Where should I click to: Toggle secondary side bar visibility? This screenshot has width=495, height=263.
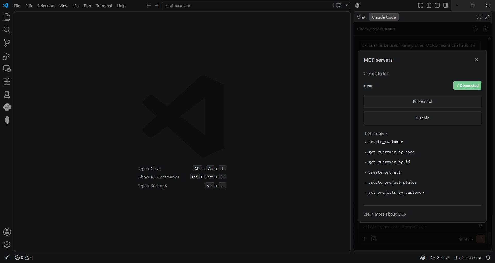(446, 5)
